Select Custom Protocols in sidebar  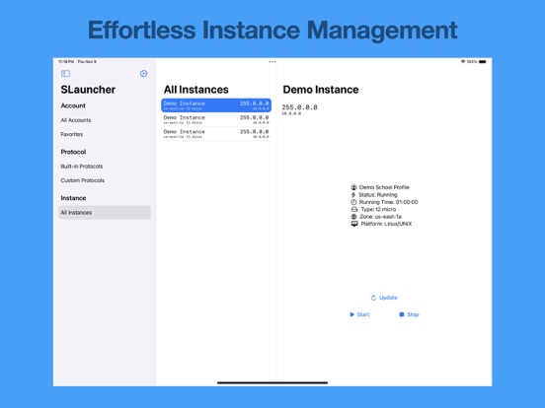click(82, 180)
